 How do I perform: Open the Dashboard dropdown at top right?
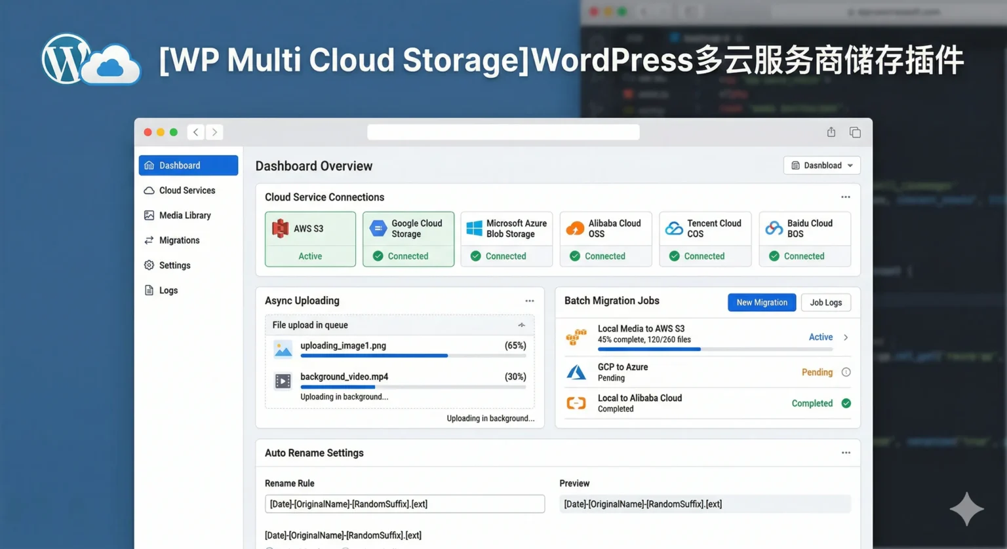point(821,165)
